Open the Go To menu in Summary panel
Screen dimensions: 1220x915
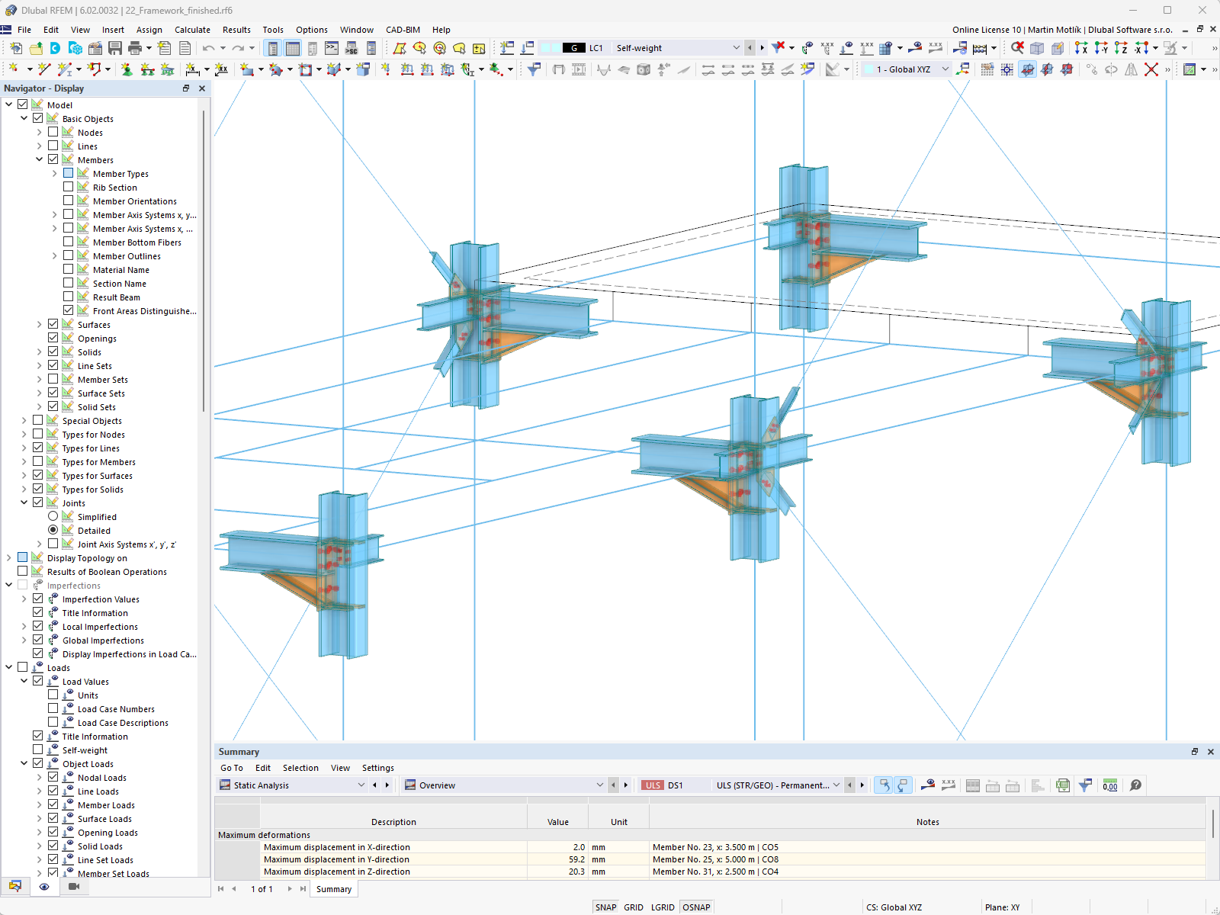[x=232, y=768]
